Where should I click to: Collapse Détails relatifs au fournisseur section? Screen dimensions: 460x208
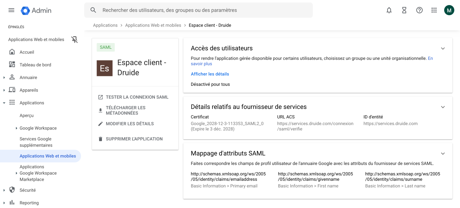click(x=443, y=107)
